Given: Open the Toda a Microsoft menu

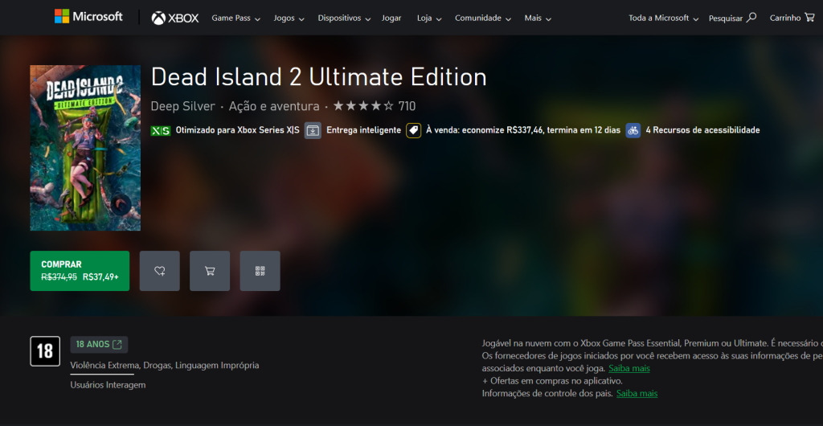Looking at the screenshot, I should pyautogui.click(x=663, y=18).
